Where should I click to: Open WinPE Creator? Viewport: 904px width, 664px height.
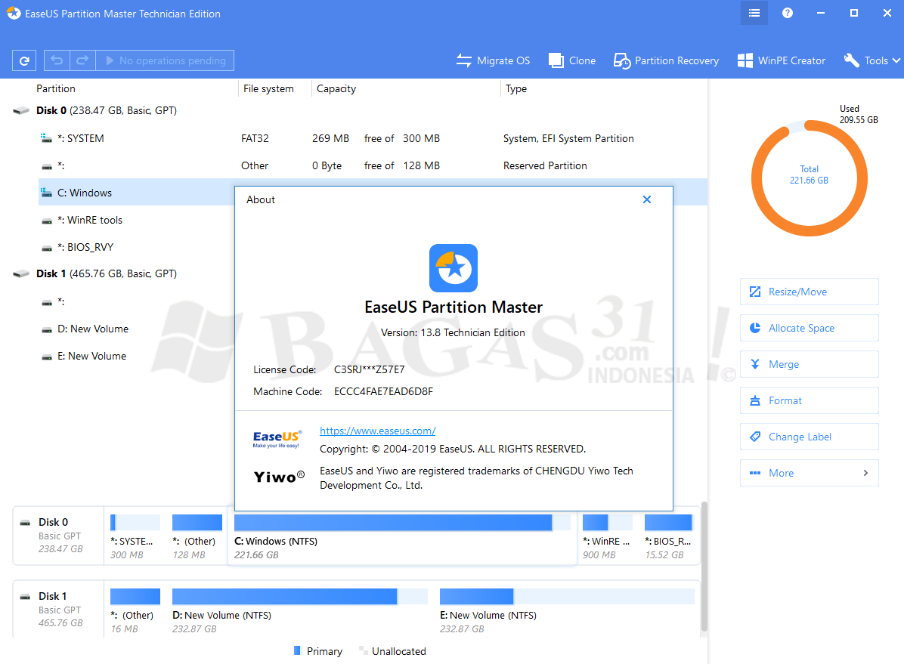coord(782,60)
